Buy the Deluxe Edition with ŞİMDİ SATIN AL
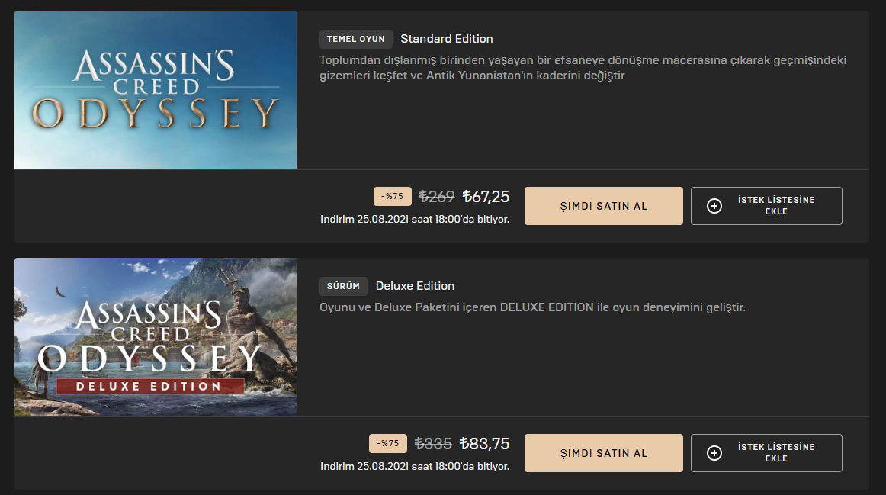 (603, 453)
